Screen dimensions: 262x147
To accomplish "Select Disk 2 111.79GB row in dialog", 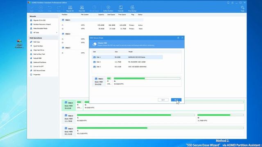I will coord(127,62).
